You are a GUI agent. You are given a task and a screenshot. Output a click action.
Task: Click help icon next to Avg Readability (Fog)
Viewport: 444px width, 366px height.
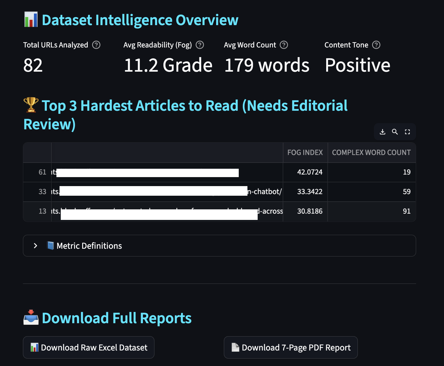click(200, 45)
